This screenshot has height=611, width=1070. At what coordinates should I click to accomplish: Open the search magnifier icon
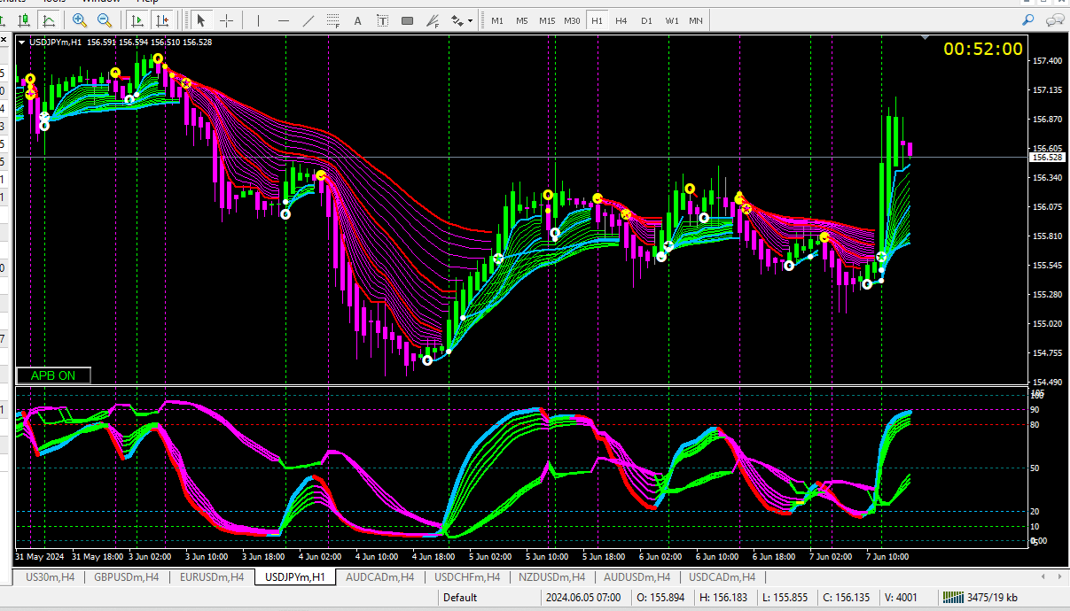click(x=1027, y=19)
